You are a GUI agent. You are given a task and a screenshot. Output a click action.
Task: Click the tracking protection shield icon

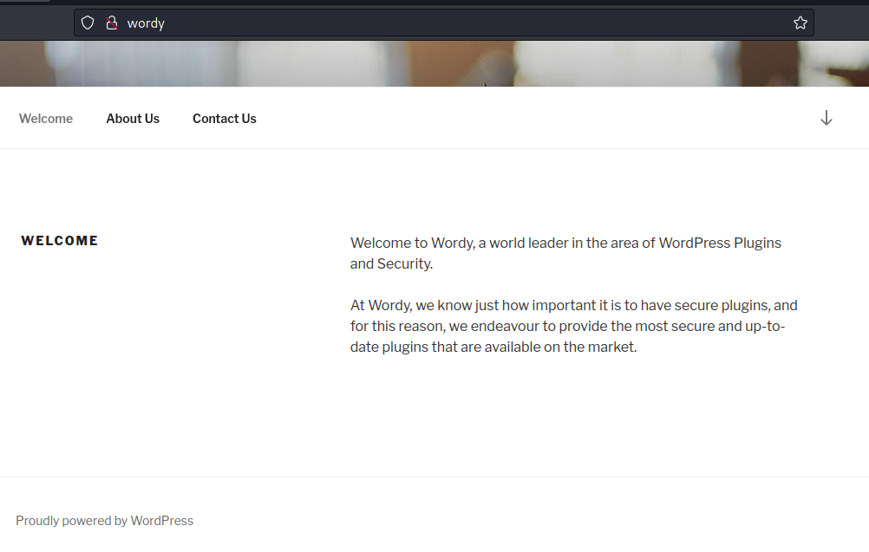(88, 23)
